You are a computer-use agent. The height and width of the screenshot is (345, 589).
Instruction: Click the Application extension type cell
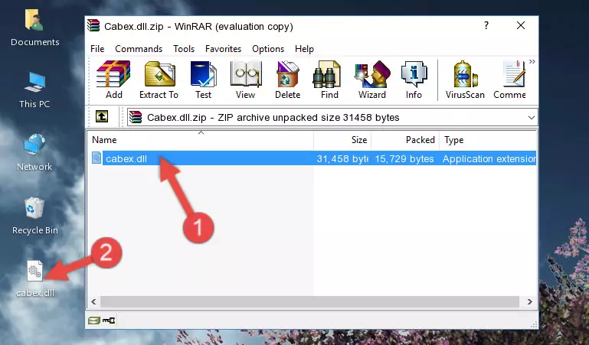[489, 158]
